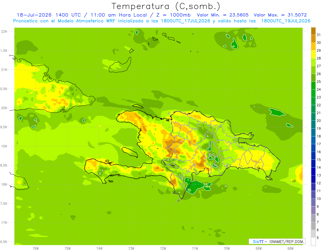
Task: Click the '72W' longitude axis label
Action: click(163, 248)
